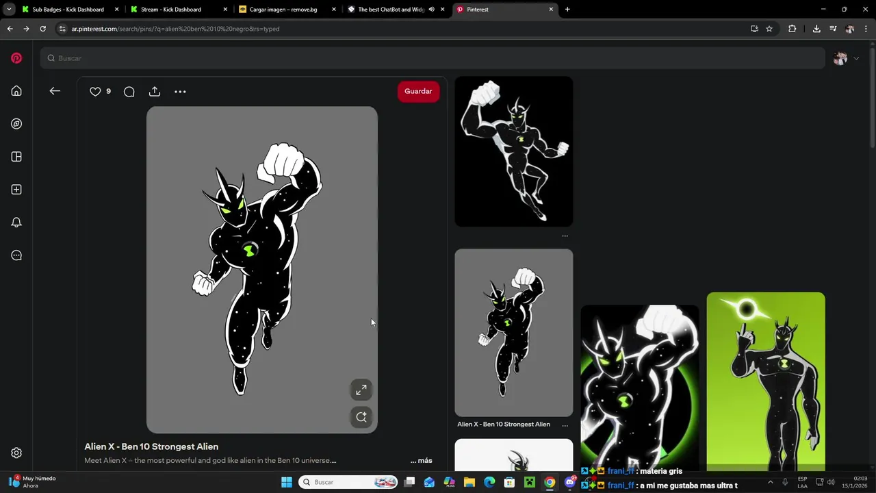Open the notifications bell in Pinterest sidebar
The image size is (876, 493).
pyautogui.click(x=16, y=223)
